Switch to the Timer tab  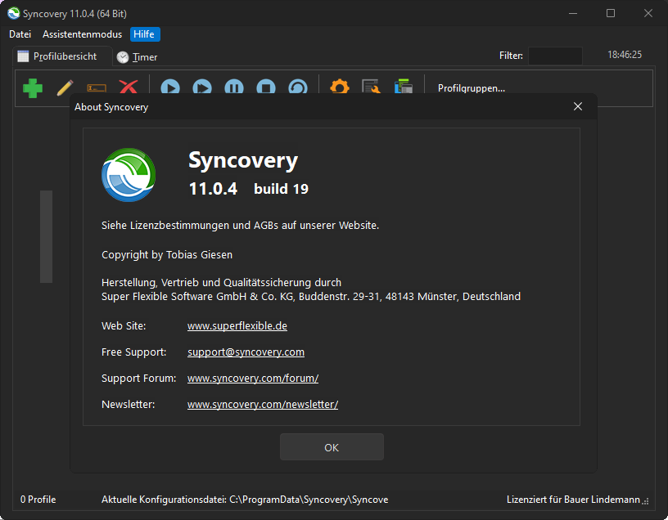pos(138,57)
